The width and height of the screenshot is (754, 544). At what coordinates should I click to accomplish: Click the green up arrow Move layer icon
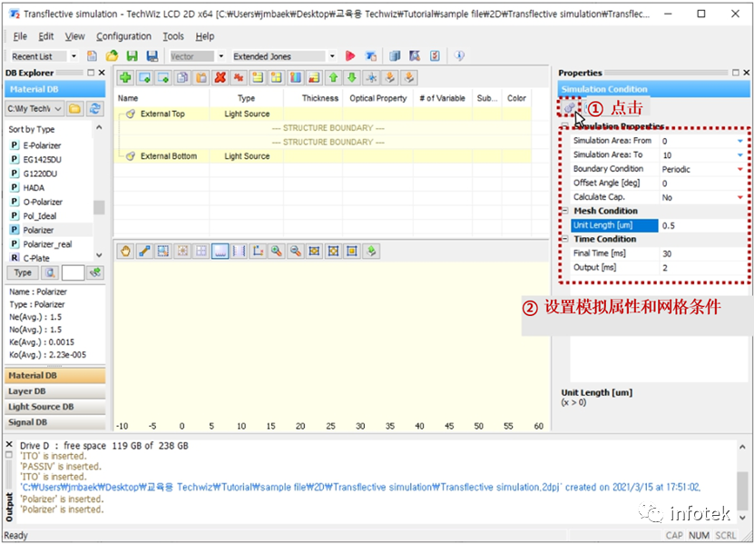coord(333,77)
